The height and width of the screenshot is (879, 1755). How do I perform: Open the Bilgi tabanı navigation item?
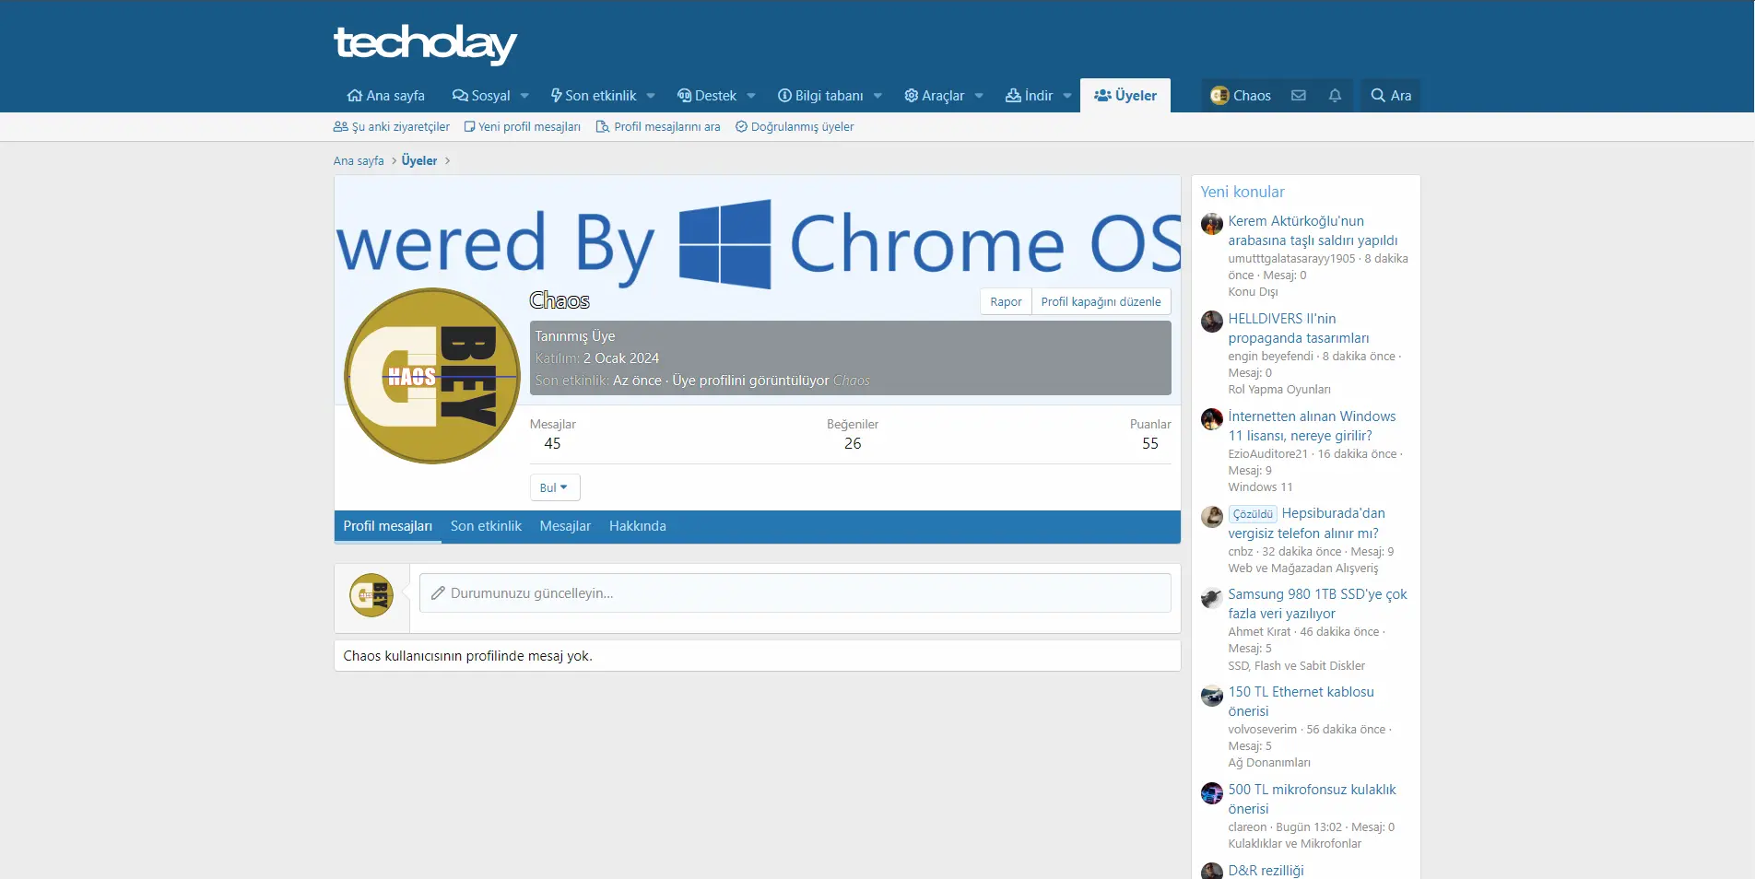[820, 96]
